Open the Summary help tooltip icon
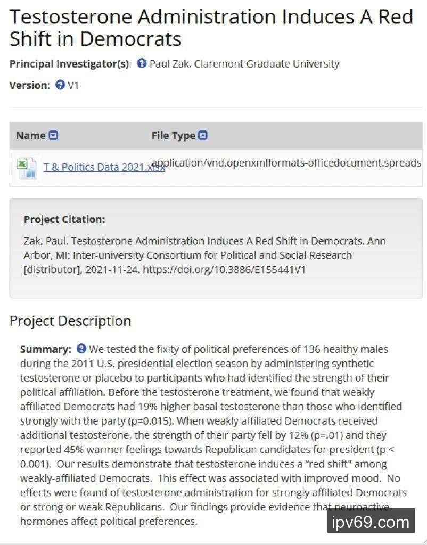The height and width of the screenshot is (545, 427). point(81,349)
